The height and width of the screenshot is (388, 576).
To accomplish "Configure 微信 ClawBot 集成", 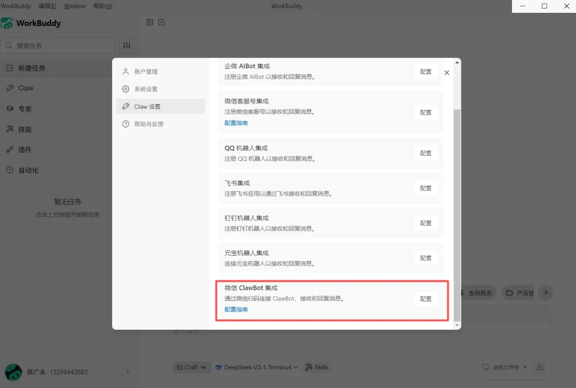I will (x=426, y=299).
